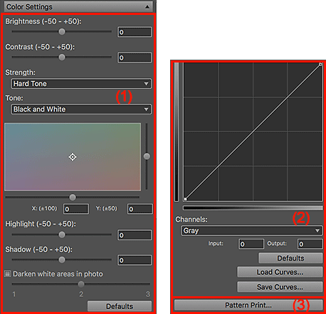This screenshot has height=314, width=326.
Task: Click the tone curve's top-right end point
Action: click(320, 64)
